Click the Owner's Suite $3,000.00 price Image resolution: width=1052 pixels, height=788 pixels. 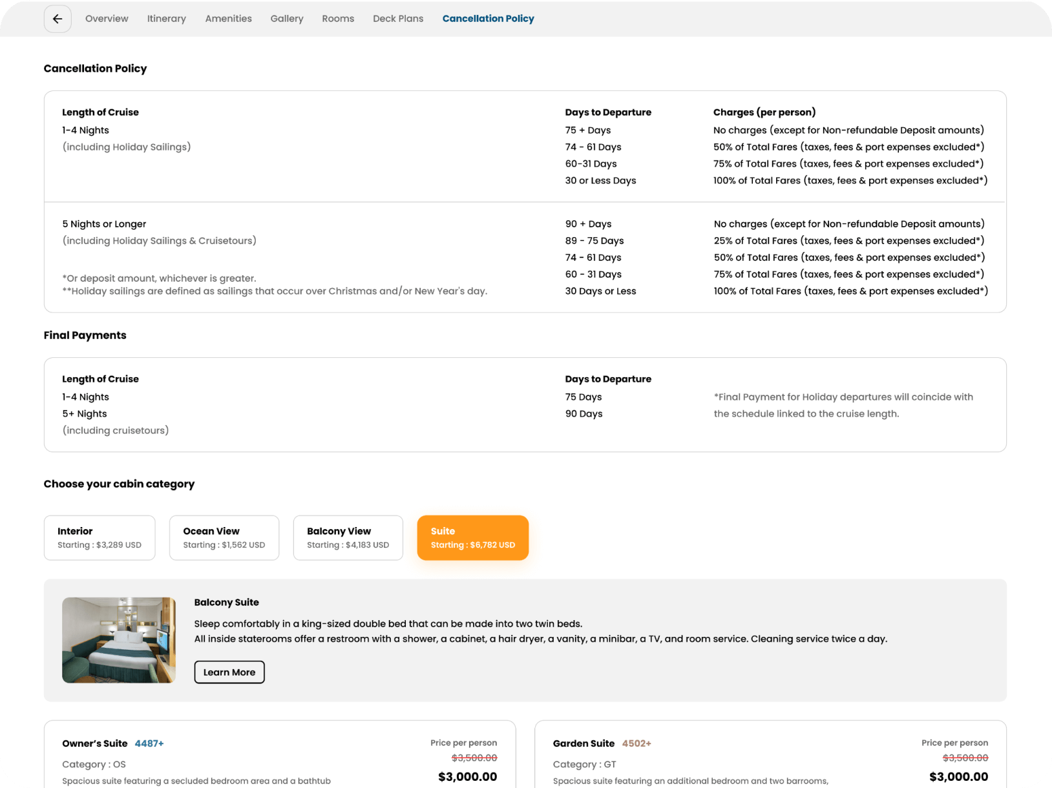tap(467, 776)
